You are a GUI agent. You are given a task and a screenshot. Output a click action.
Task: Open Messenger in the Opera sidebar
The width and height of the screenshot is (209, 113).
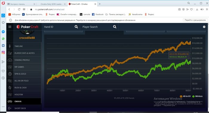[x=3, y=32]
